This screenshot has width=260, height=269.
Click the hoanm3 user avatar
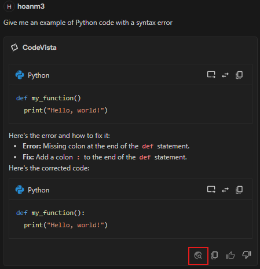[9, 6]
